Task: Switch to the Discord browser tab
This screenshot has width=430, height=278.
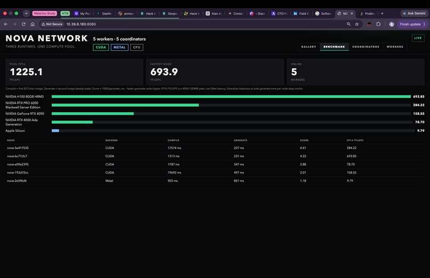Action: tap(258, 13)
